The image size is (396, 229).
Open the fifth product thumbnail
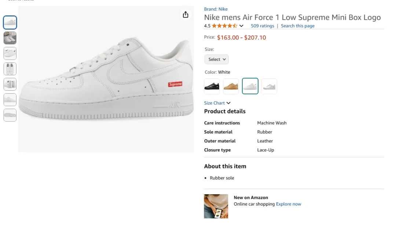coord(10,84)
